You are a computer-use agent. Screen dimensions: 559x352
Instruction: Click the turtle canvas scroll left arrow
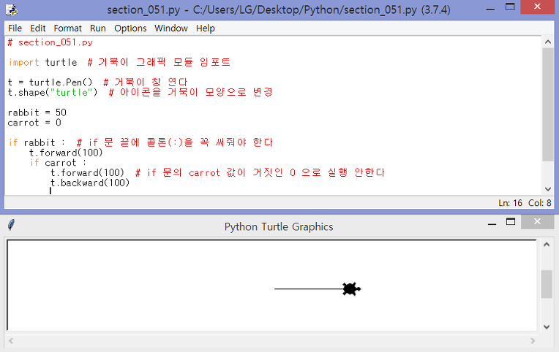pos(11,341)
